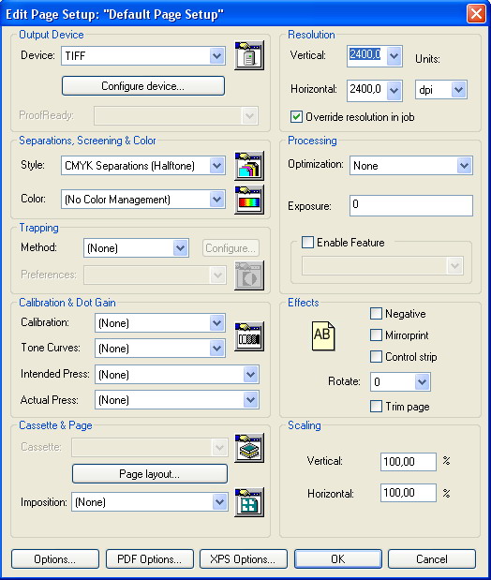The height and width of the screenshot is (580, 491).
Task: Open the Optimization dropdown set to None
Action: [464, 165]
